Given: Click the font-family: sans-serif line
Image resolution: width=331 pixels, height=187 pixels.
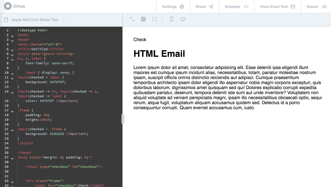Looking at the screenshot, I should point(50,63).
